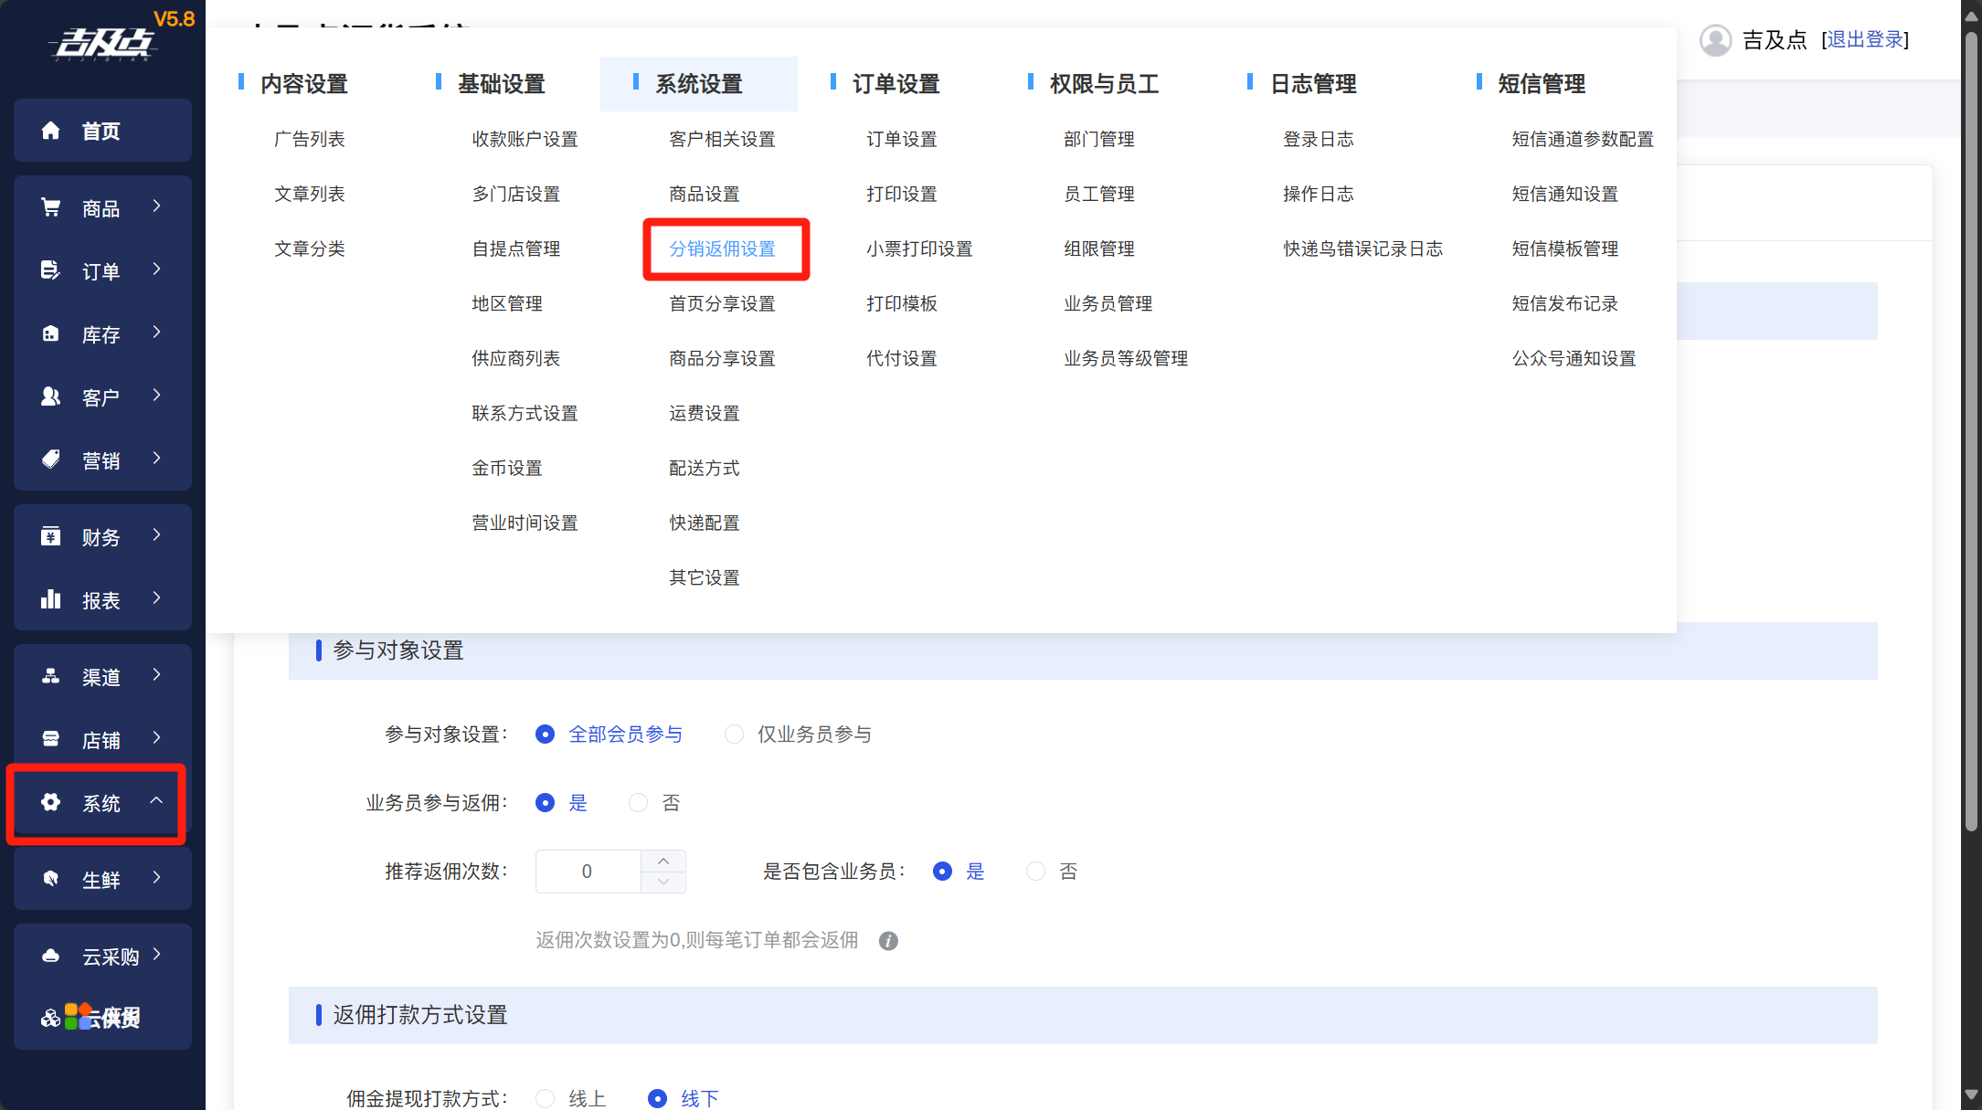The width and height of the screenshot is (1982, 1110).
Task: Select the 仅业务员参与 radio option
Action: (x=734, y=735)
